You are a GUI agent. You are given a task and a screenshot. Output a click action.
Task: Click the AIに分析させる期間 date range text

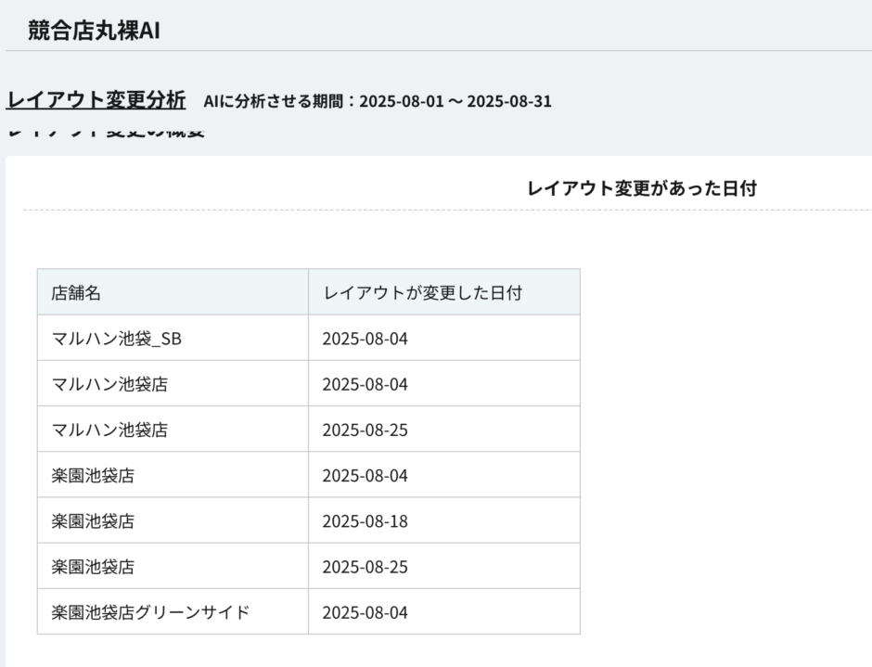pyautogui.click(x=378, y=101)
